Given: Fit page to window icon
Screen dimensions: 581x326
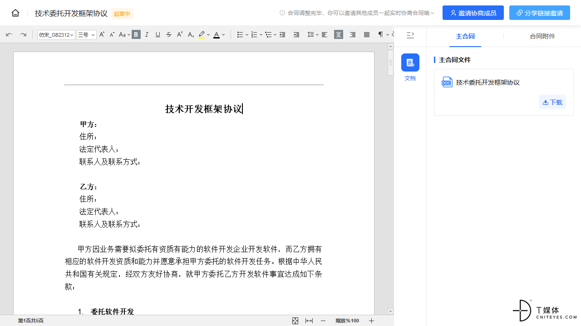Looking at the screenshot, I should coord(295,321).
